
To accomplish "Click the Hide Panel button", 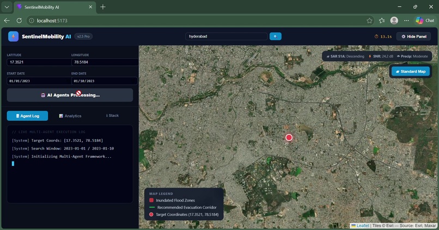I will [x=413, y=36].
